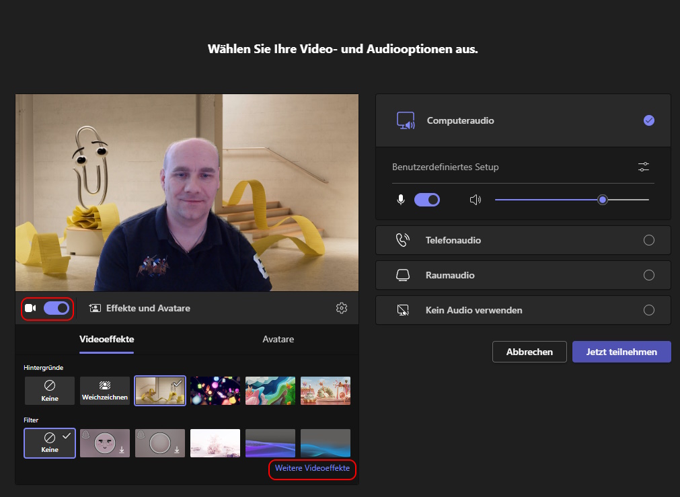Click the Raumaudio device icon
Screen dimensions: 680x497
point(403,275)
